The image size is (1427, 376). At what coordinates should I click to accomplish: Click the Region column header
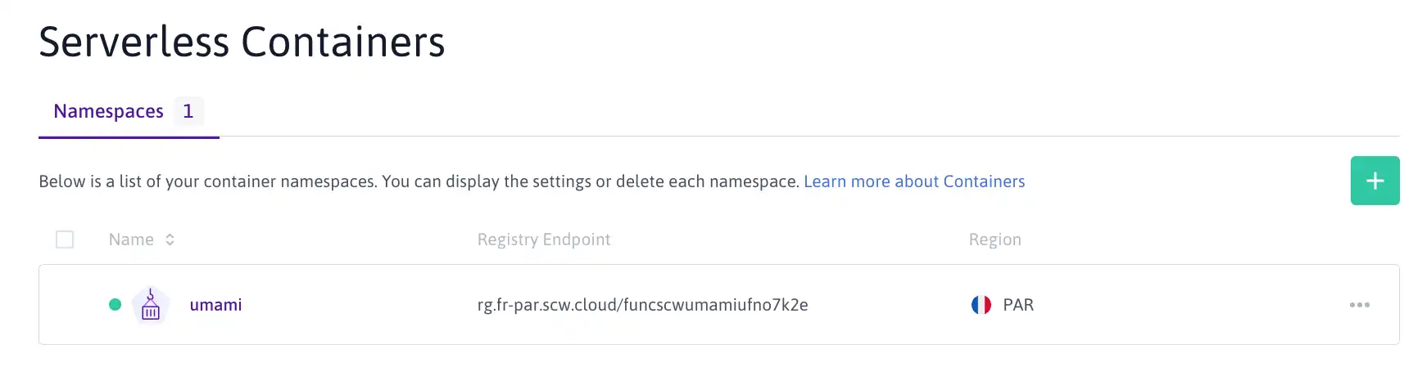pos(994,239)
